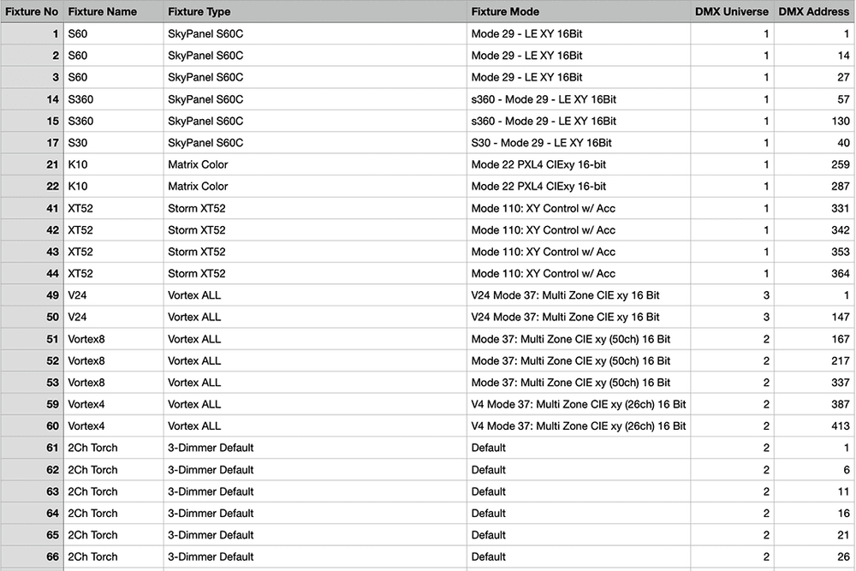The width and height of the screenshot is (856, 571).
Task: Select the DMX Address column header
Action: [814, 12]
